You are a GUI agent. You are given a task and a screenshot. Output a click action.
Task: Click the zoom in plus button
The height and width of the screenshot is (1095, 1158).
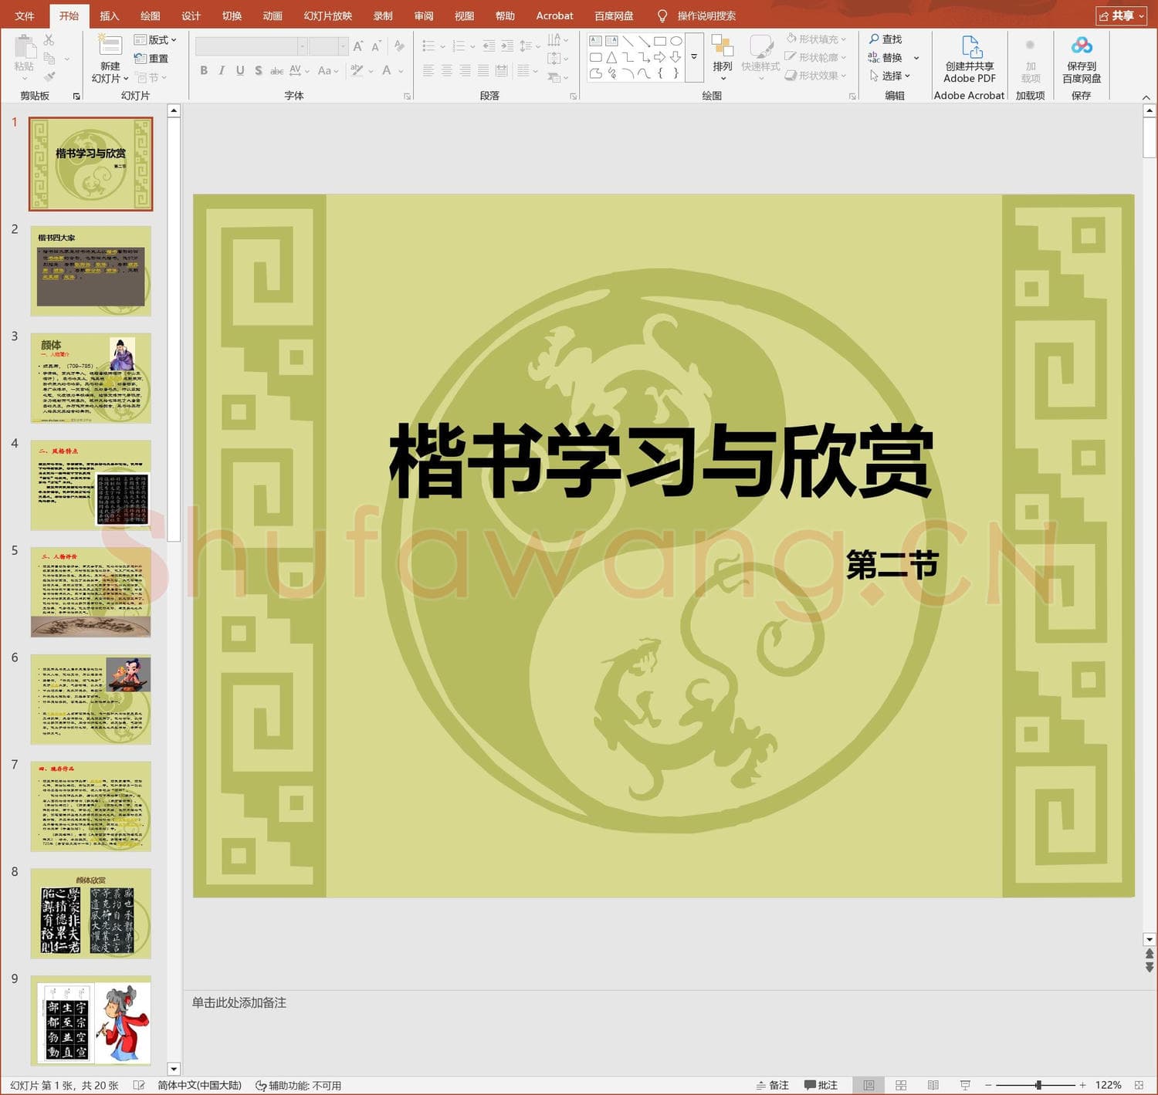tap(1082, 1085)
